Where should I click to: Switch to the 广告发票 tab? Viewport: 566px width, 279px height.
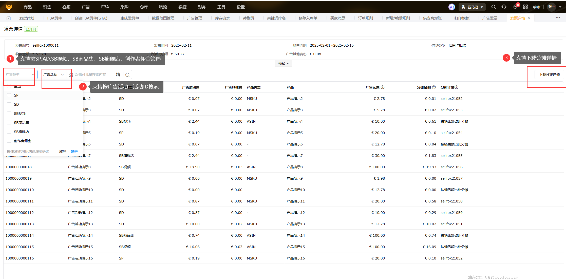(489, 18)
